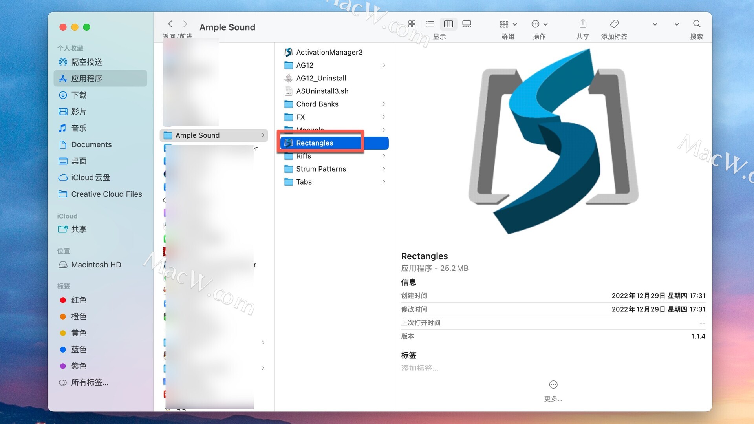Click the Share icon in toolbar
The width and height of the screenshot is (754, 424).
click(x=583, y=24)
